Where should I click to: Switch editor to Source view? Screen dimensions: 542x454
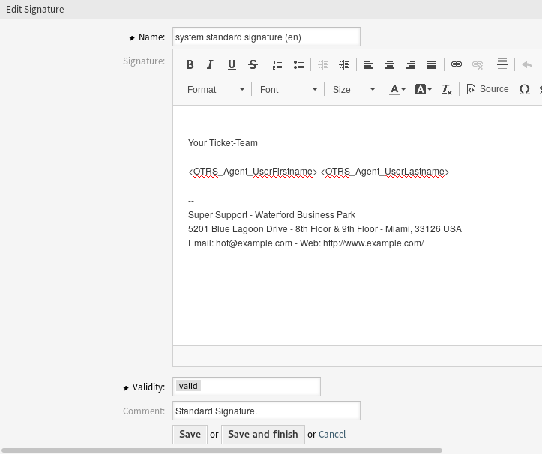click(x=487, y=89)
